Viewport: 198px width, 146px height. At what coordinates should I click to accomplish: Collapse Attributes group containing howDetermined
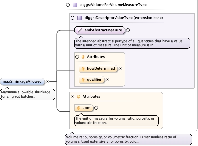(x=77, y=57)
